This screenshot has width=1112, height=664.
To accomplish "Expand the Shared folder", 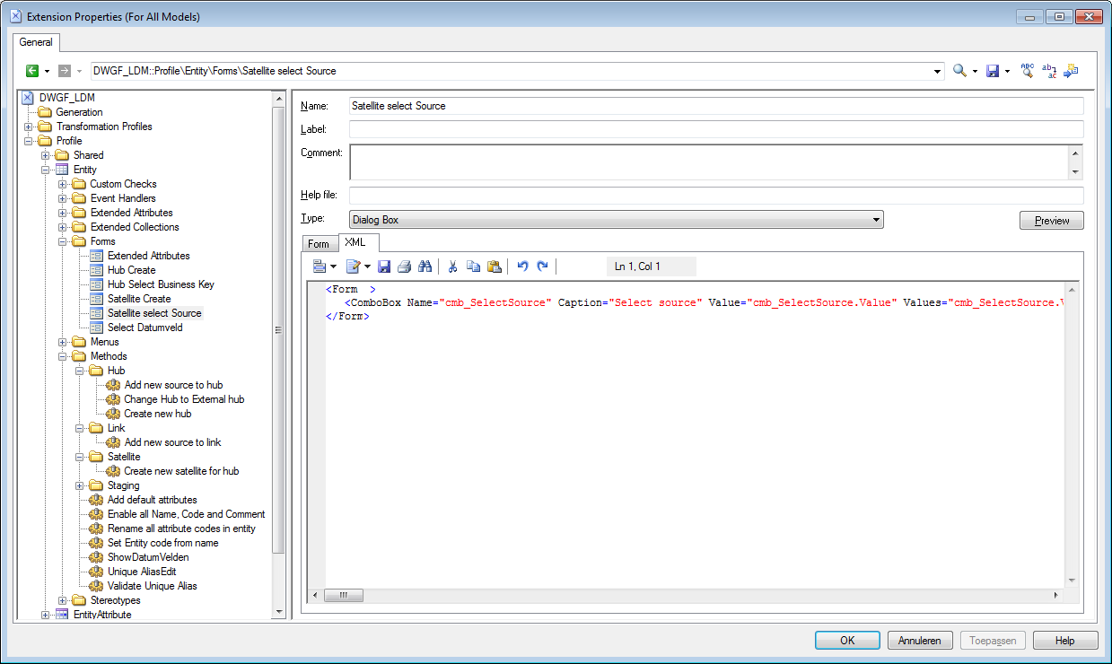I will tap(46, 155).
